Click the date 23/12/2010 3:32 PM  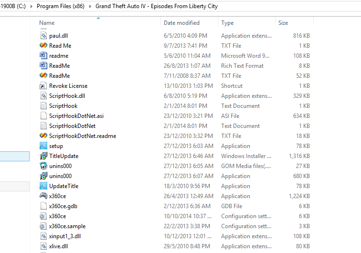click(x=188, y=136)
